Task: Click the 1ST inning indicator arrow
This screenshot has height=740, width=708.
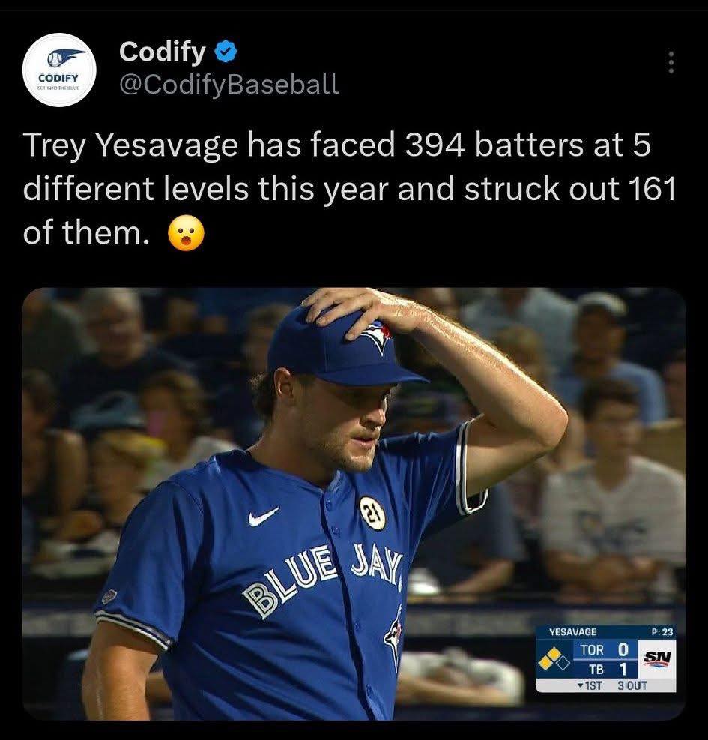Action: pyautogui.click(x=590, y=685)
